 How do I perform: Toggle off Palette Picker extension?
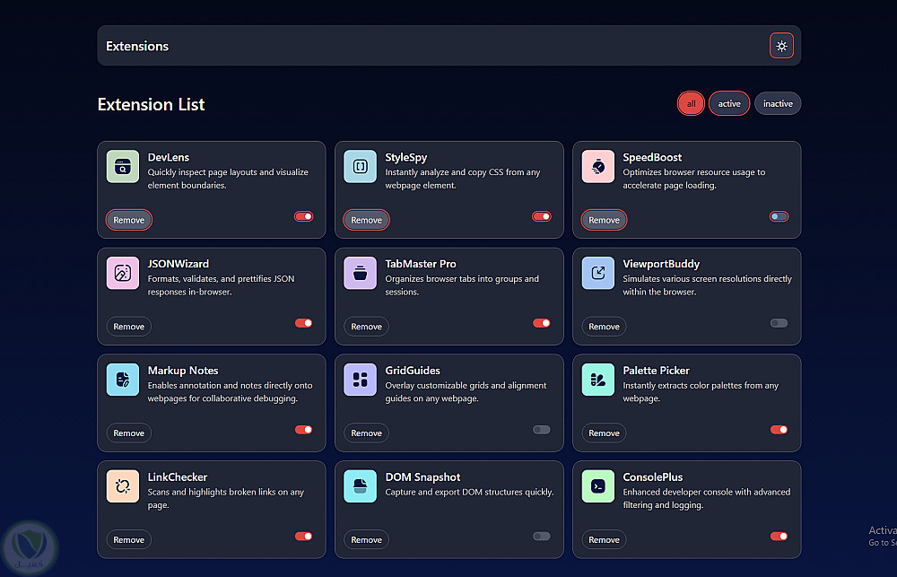[779, 429]
